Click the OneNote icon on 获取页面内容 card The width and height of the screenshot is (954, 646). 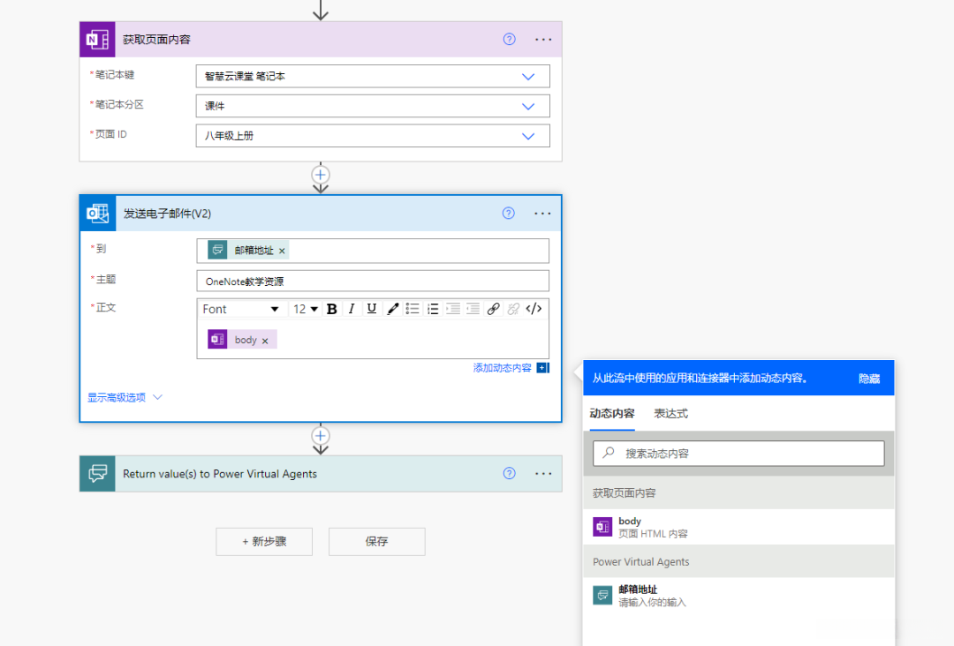coord(97,40)
